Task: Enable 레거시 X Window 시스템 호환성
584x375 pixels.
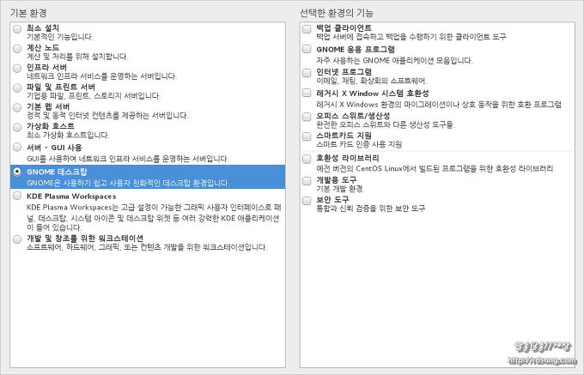Action: tap(307, 93)
